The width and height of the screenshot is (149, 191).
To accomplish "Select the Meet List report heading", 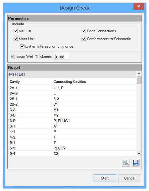I will click(x=17, y=74).
